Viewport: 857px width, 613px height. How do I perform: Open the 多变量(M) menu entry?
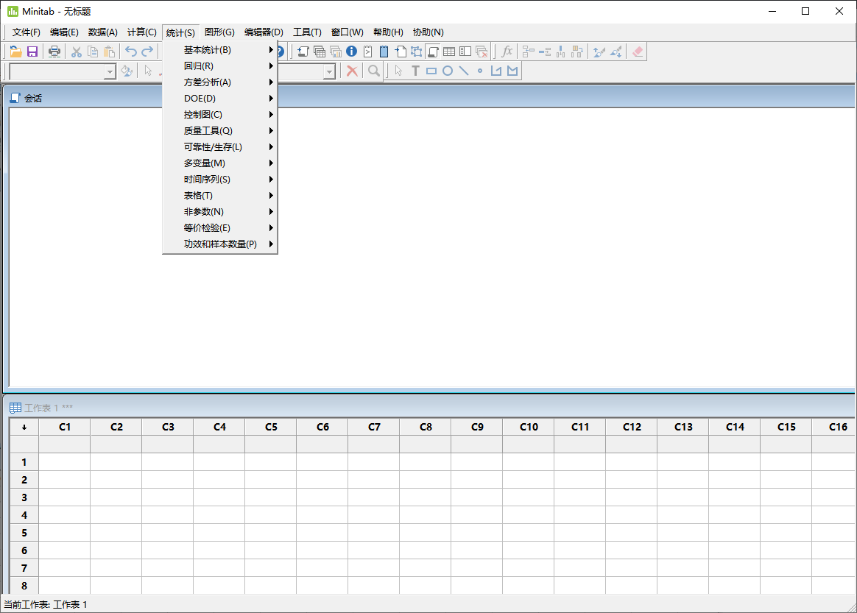tap(220, 163)
